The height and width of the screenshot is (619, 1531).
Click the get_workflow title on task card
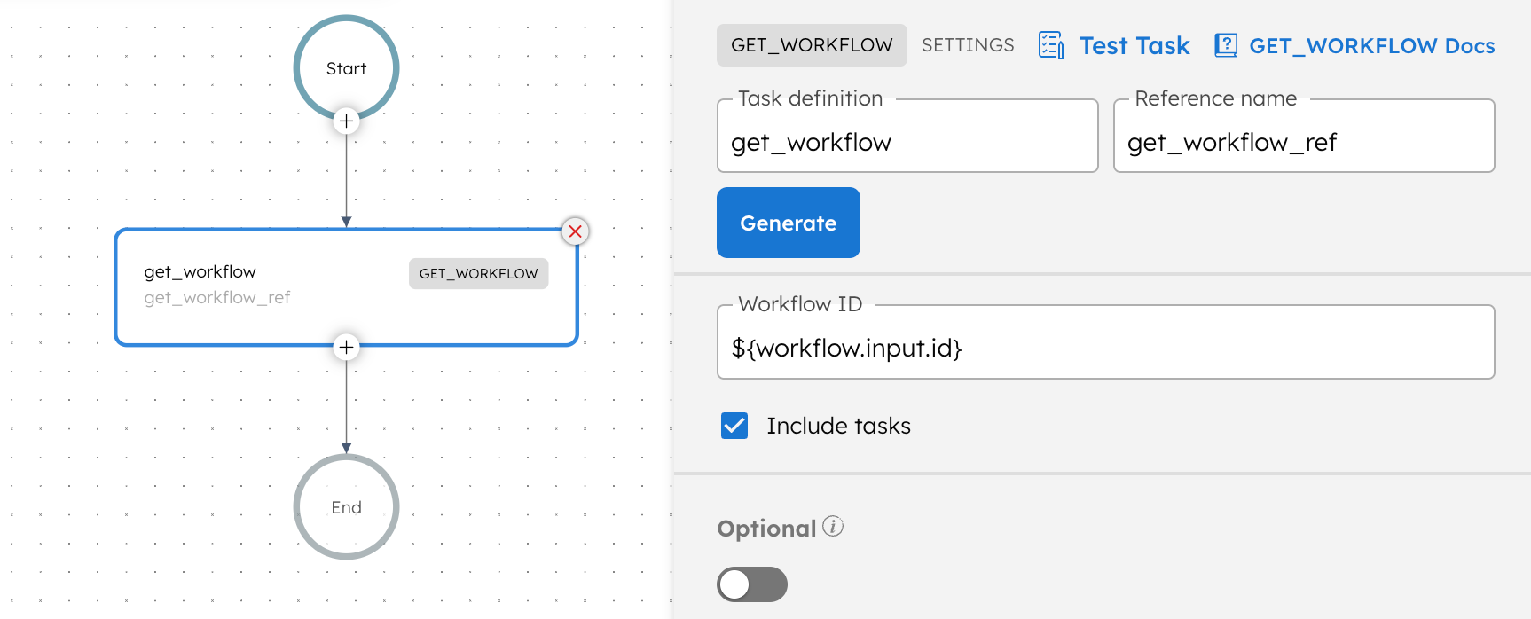point(200,272)
